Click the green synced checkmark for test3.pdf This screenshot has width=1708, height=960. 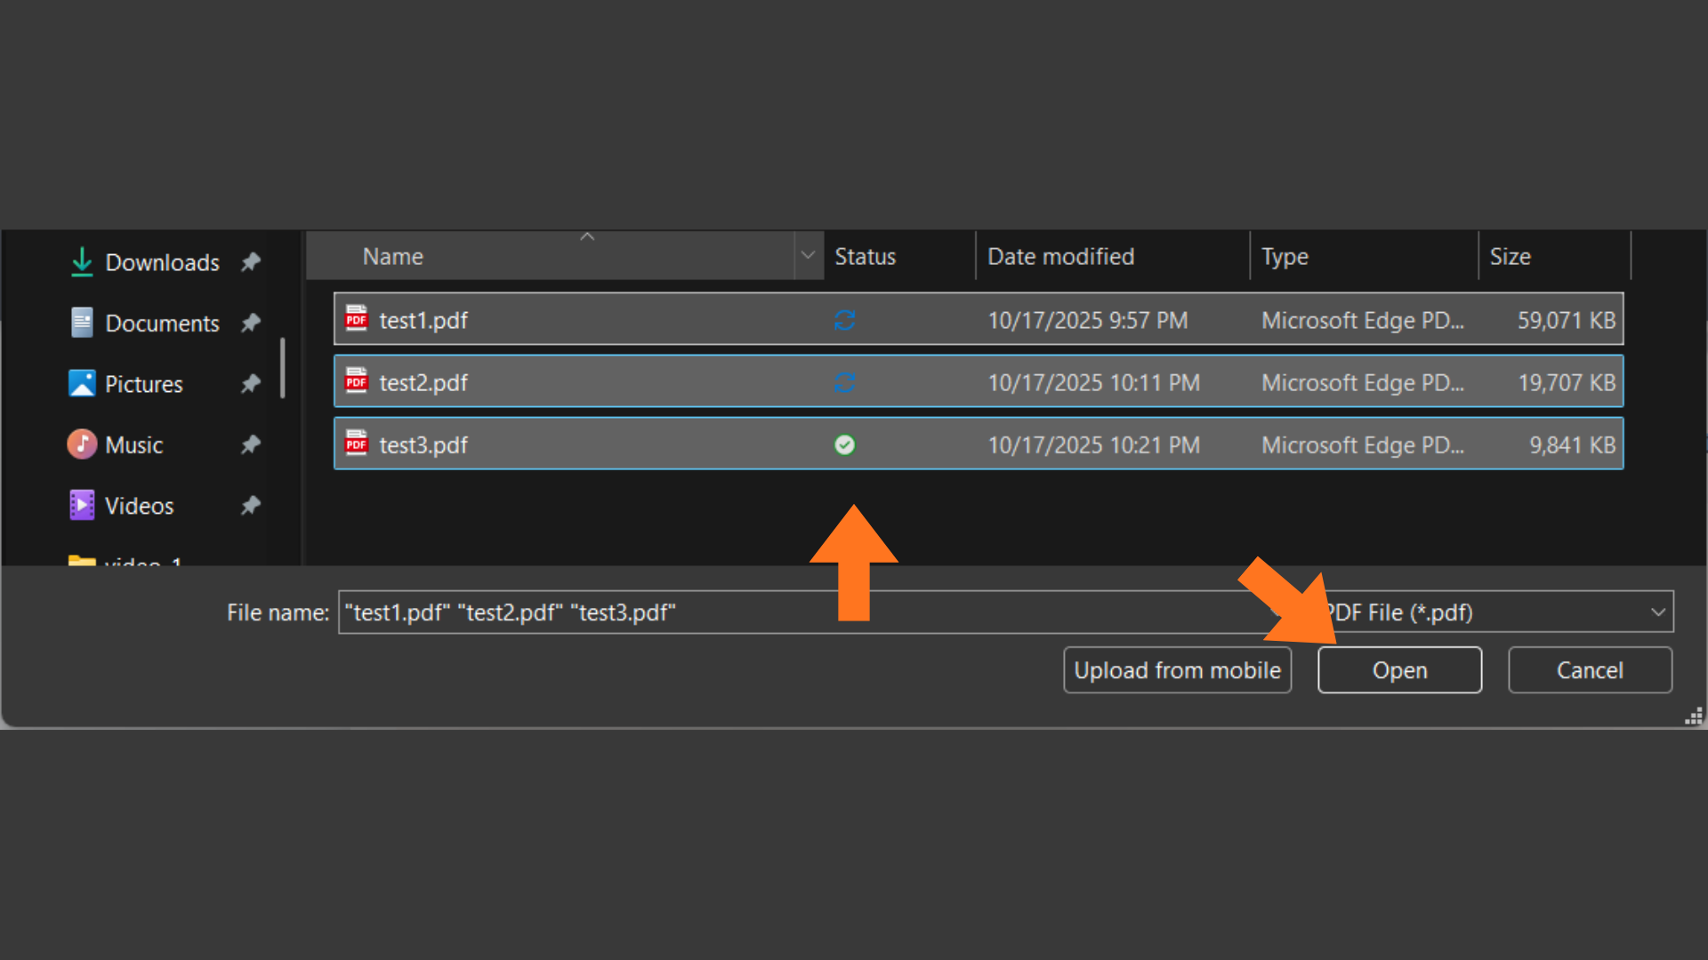(844, 444)
